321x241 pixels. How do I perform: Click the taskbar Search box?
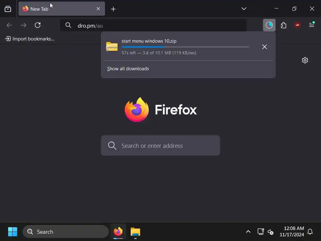[66, 232]
